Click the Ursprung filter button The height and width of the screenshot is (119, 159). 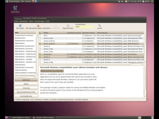tap(26, 88)
